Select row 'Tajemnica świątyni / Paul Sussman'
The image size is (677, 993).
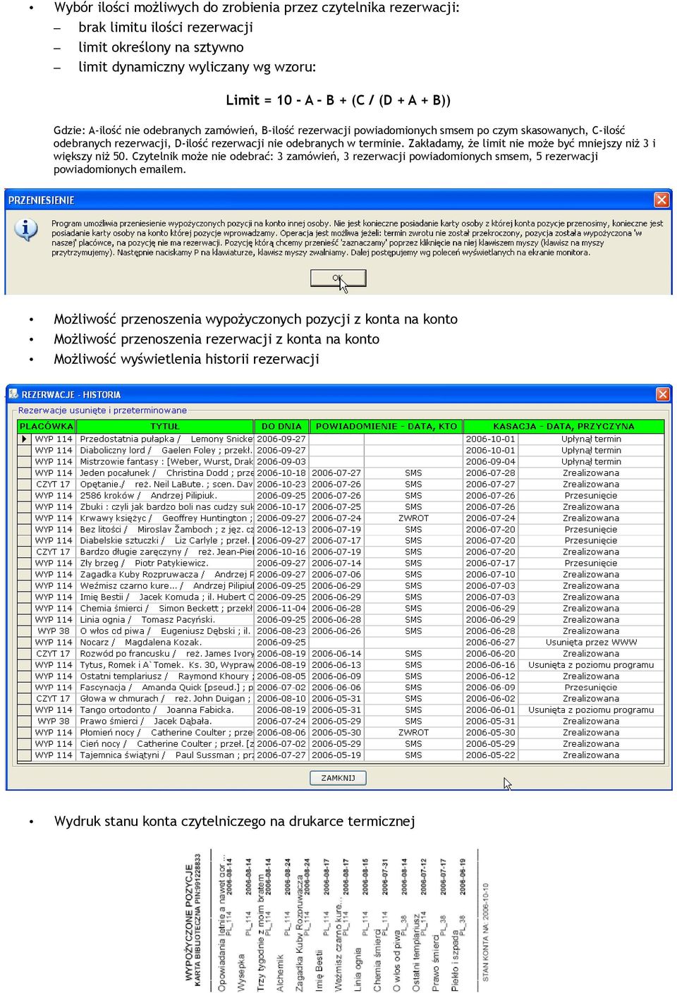[340, 755]
